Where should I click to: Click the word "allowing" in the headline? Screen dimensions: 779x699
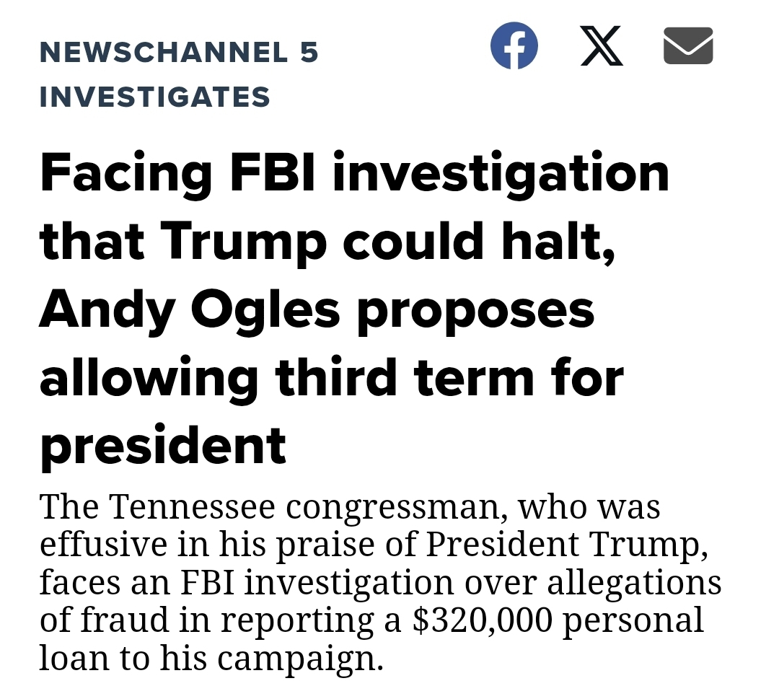coord(148,377)
